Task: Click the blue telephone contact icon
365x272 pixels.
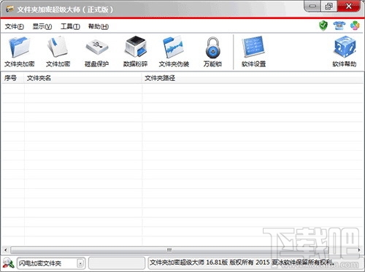Action: click(x=339, y=26)
